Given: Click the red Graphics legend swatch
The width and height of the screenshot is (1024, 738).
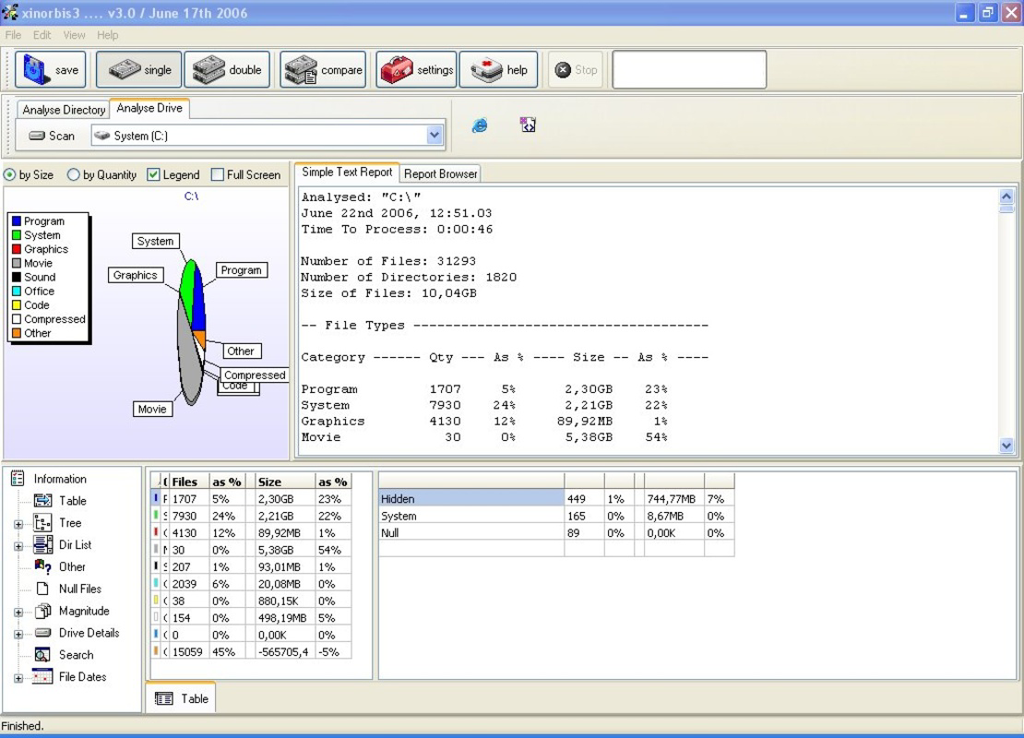Looking at the screenshot, I should (17, 249).
